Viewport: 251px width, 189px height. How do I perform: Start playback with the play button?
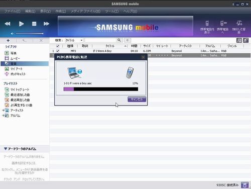pos(21,24)
